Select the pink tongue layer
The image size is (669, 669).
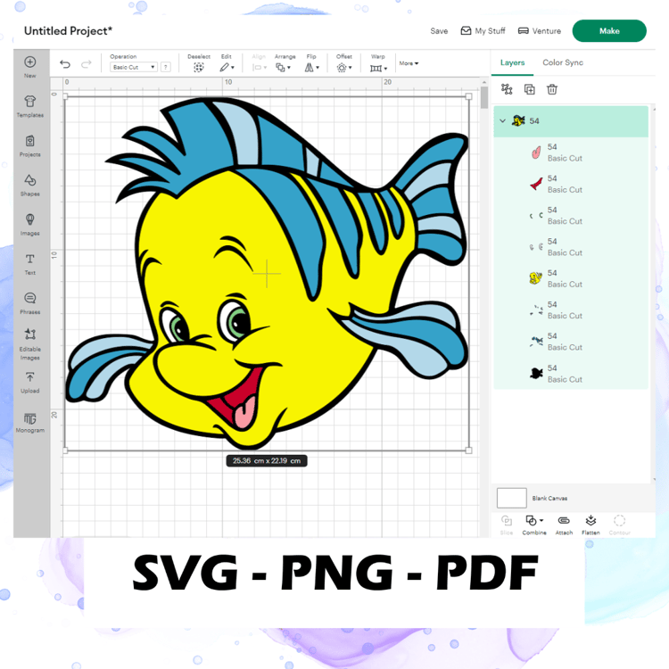[571, 153]
